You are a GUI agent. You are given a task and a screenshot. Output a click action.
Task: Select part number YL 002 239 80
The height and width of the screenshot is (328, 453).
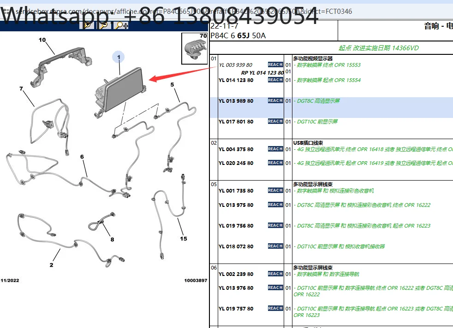pos(236,274)
